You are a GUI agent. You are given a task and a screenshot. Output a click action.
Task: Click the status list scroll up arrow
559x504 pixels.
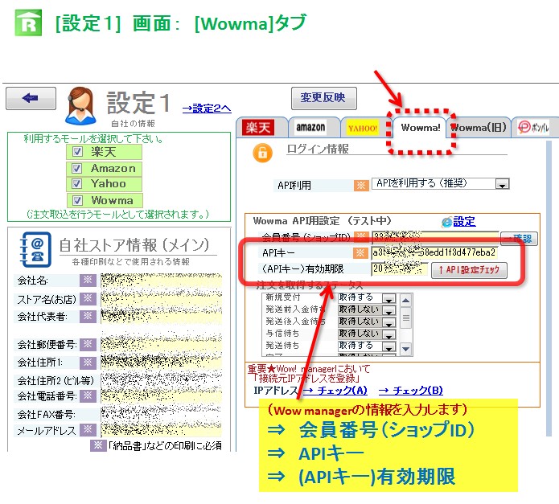point(405,301)
